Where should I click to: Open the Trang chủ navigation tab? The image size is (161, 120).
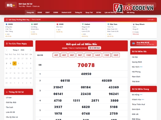tap(30, 12)
